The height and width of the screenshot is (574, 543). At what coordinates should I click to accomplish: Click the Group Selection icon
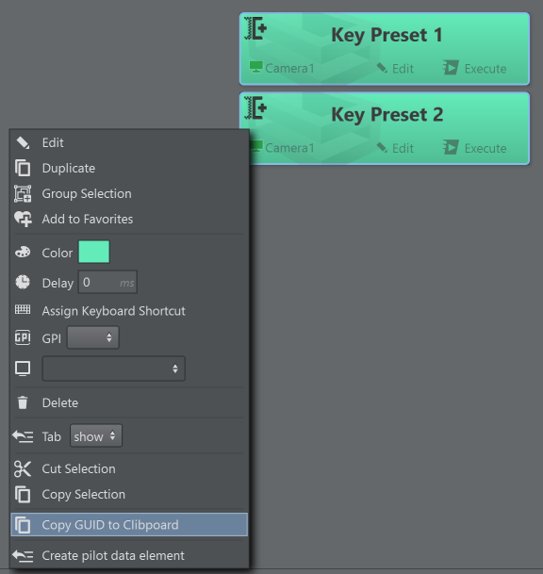[23, 193]
